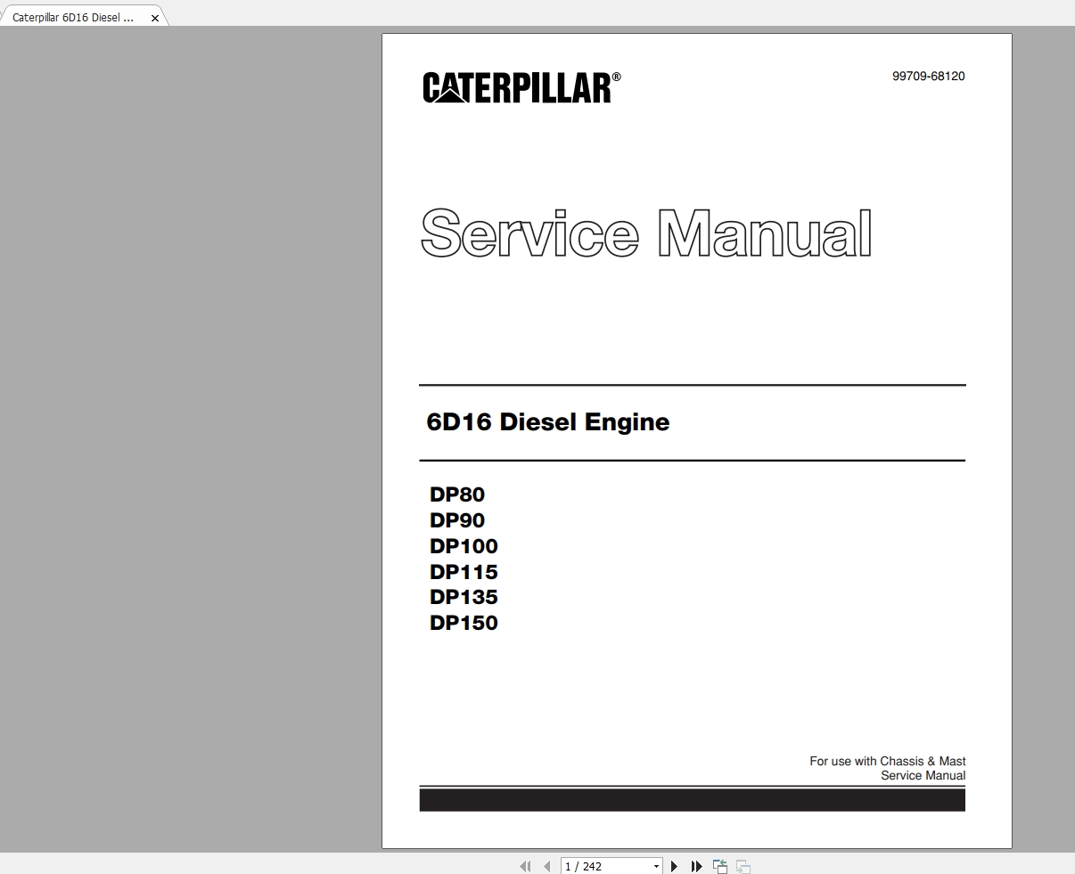
Task: Click the next view navigation icon
Action: 742,865
